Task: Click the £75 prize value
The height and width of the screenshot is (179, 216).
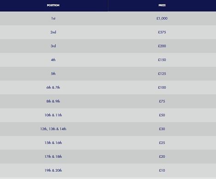Action: coord(162,101)
